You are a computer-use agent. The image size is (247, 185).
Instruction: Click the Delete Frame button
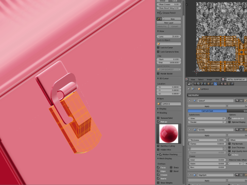(163, 26)
